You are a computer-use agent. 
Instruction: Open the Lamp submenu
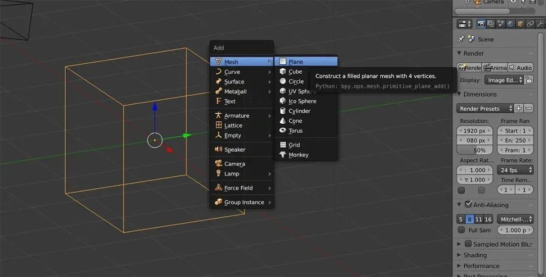242,174
